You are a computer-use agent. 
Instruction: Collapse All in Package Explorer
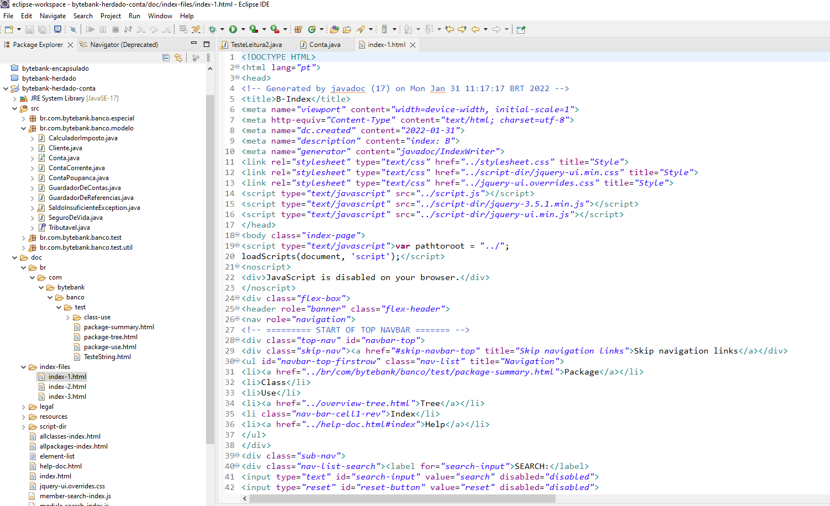coord(166,57)
